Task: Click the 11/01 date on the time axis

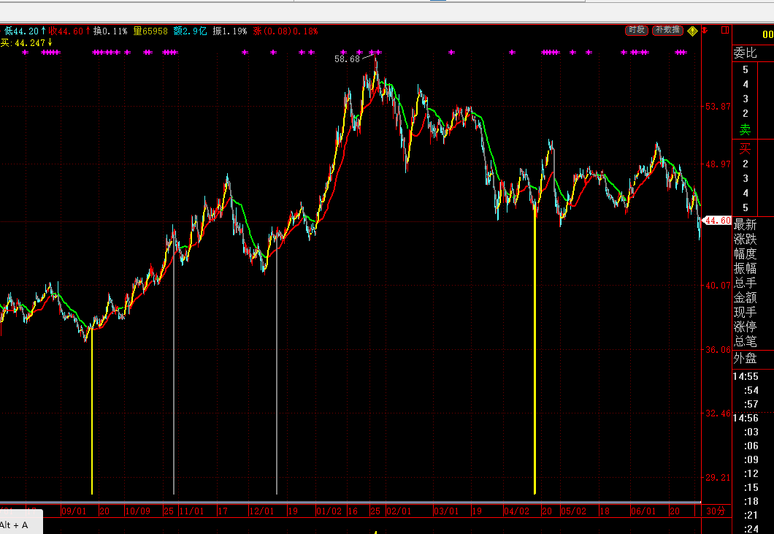Action: (x=191, y=511)
